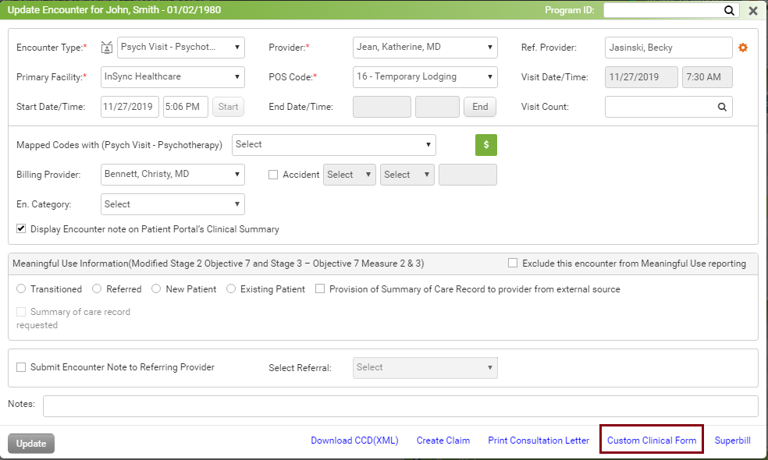This screenshot has height=460, width=768.
Task: Expand the POS Code dropdown
Action: point(425,76)
